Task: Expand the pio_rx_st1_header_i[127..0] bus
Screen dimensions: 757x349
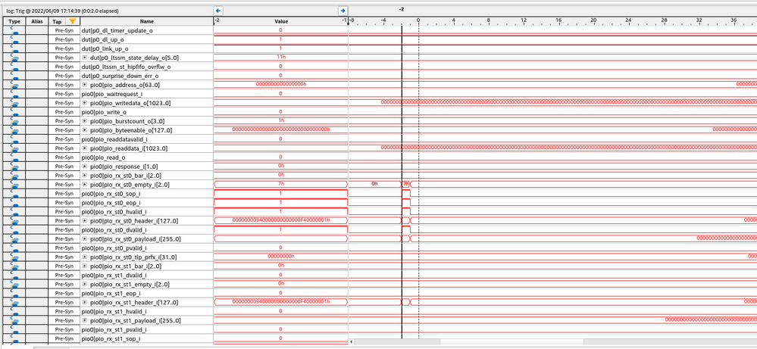Action: pyautogui.click(x=84, y=302)
